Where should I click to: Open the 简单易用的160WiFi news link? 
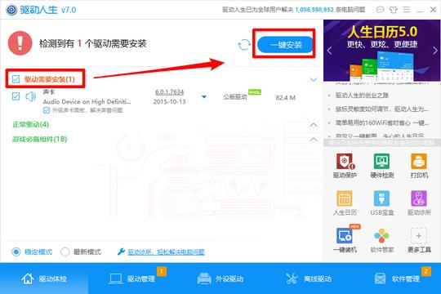pos(382,122)
